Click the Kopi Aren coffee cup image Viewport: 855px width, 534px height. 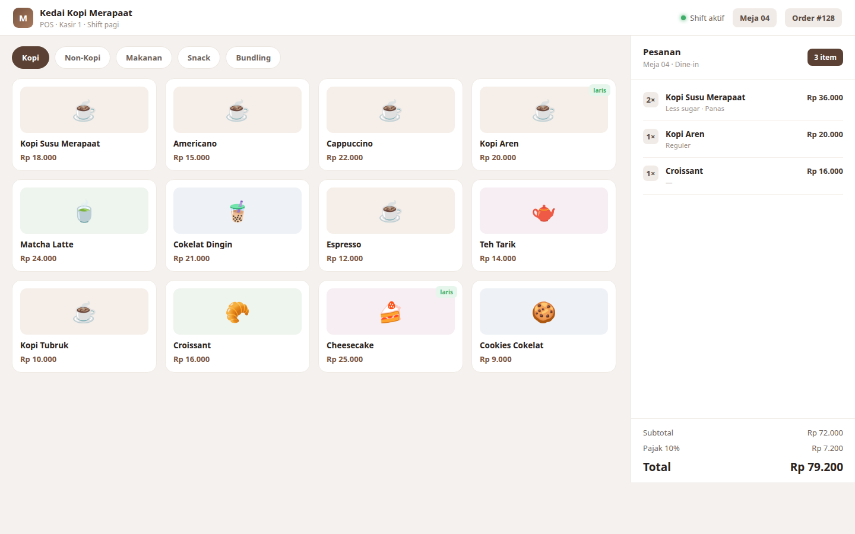tap(544, 110)
